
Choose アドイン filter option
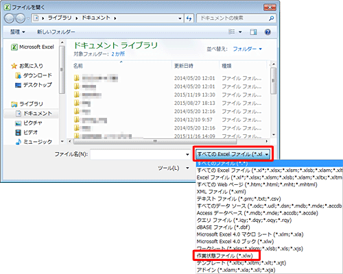click(270, 270)
